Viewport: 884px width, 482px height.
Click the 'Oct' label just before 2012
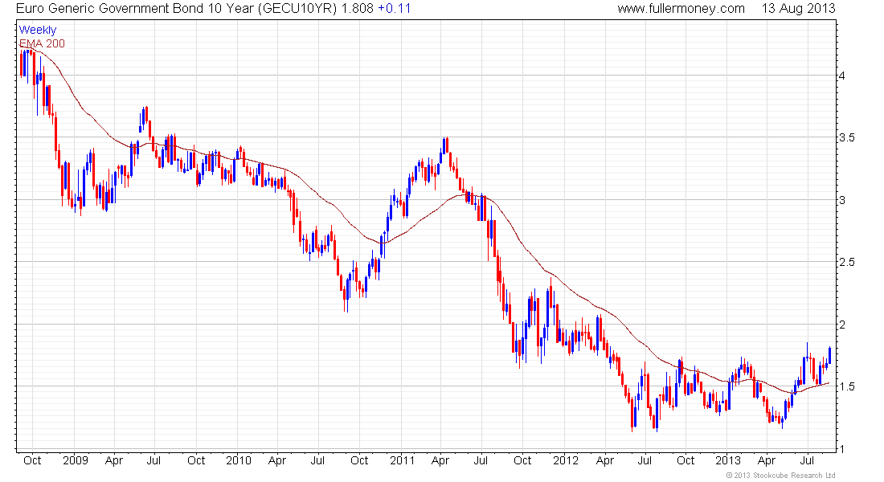coord(522,460)
